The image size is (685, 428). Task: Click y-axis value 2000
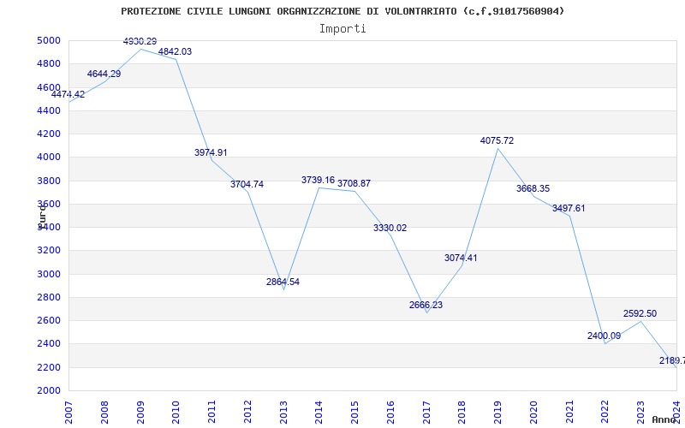(x=48, y=390)
